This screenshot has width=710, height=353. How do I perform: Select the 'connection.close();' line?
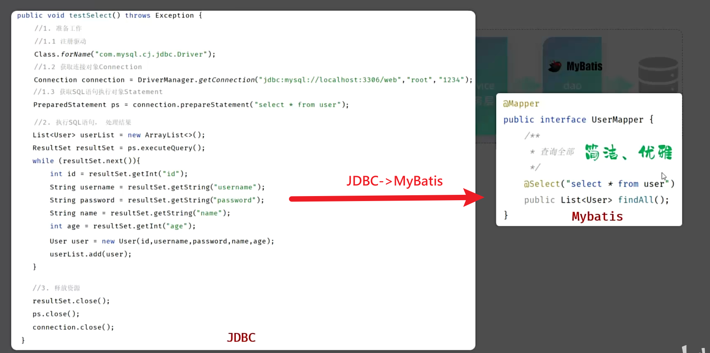pyautogui.click(x=73, y=327)
